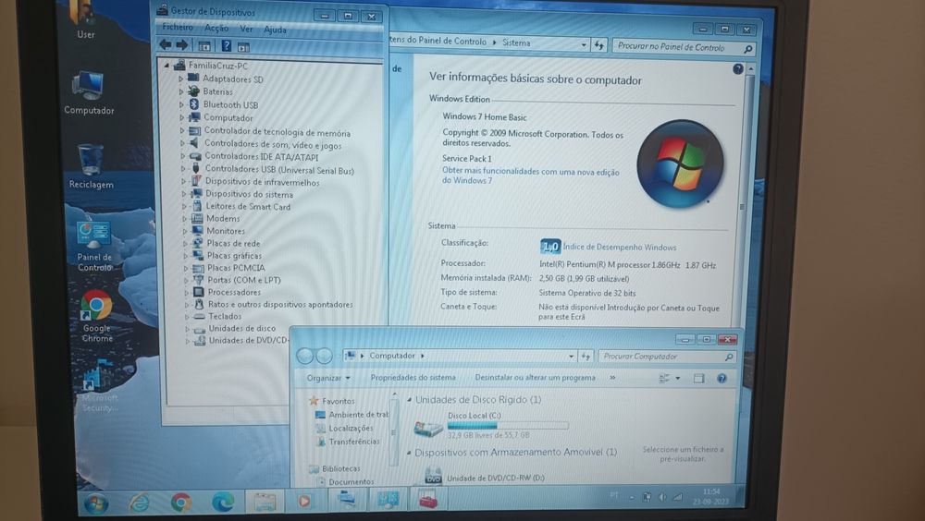Open the Organizar dropdown menu

(328, 378)
